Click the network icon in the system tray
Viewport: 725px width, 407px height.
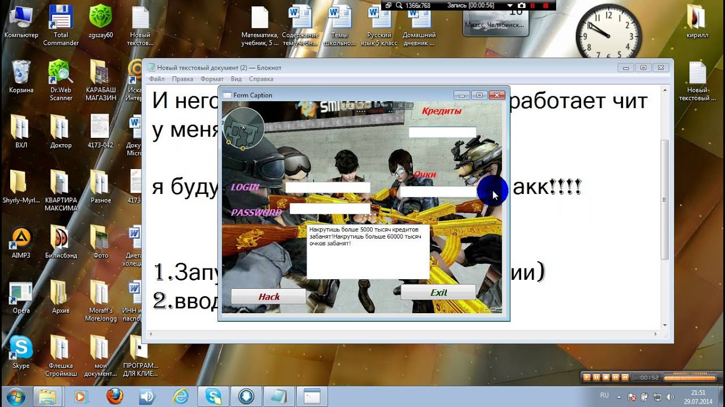[658, 396]
